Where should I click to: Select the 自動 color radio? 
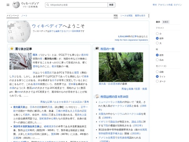coord(157,72)
